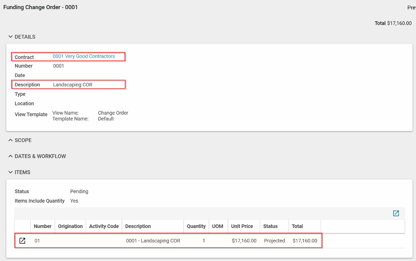
Task: Open item 01 row detail icon
Action: pyautogui.click(x=22, y=241)
